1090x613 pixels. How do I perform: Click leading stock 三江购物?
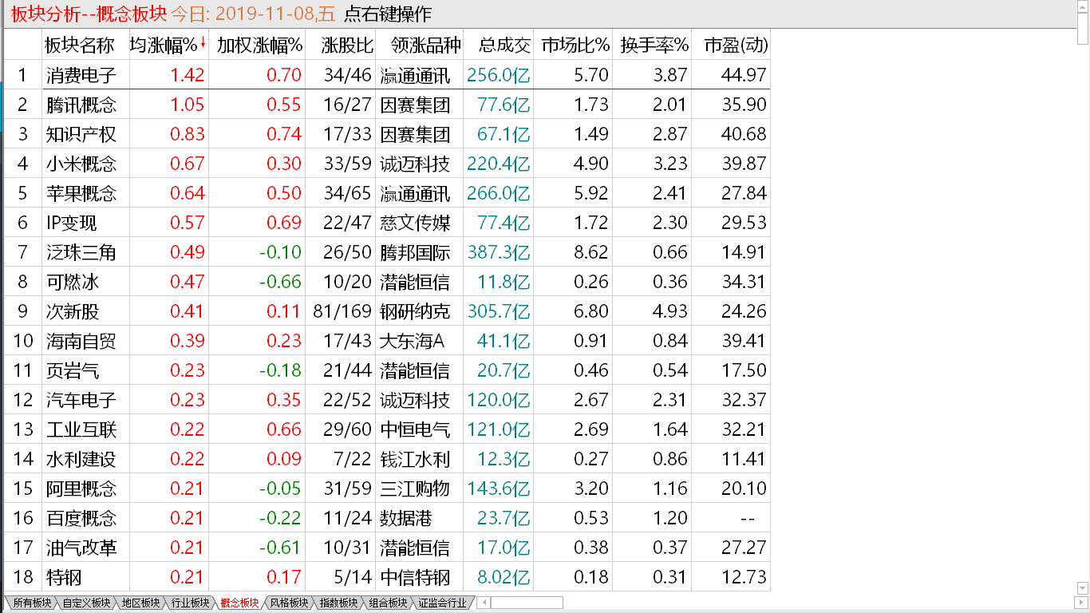(x=415, y=488)
